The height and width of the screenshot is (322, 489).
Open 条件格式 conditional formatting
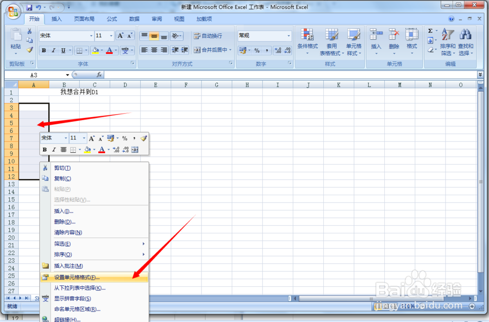click(307, 42)
